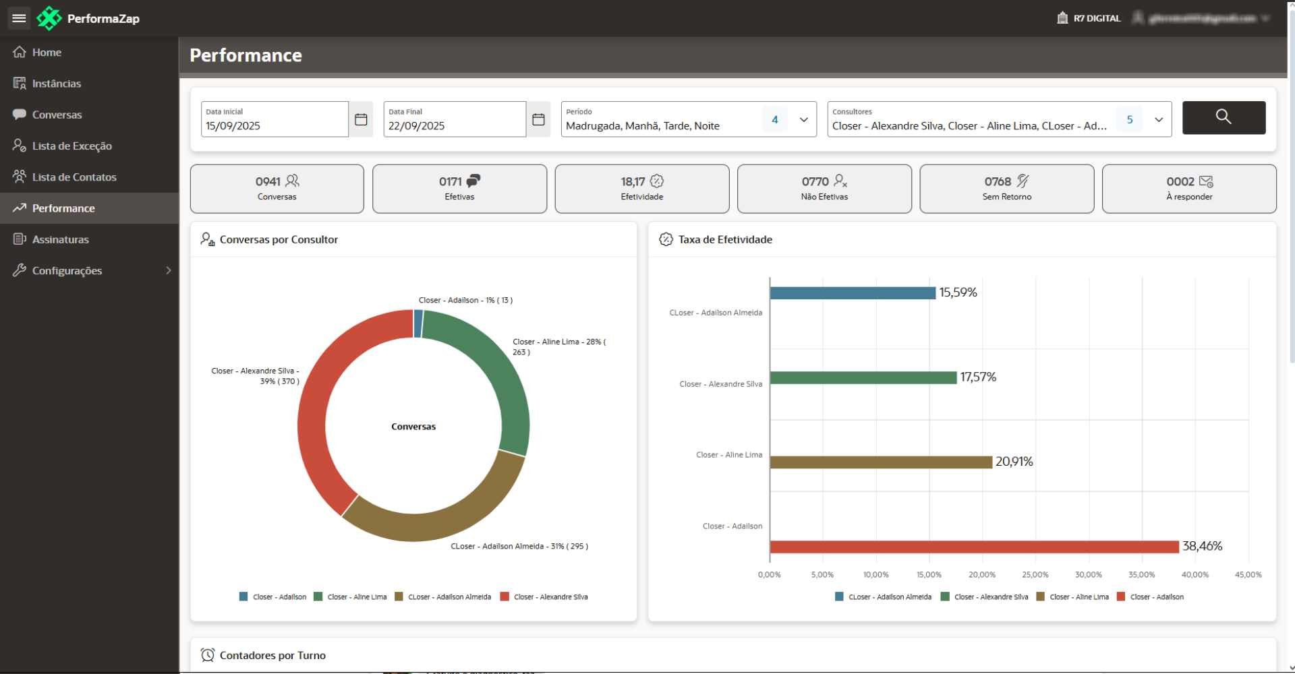This screenshot has height=674, width=1295.
Task: Expand the Período dropdown
Action: click(x=803, y=119)
